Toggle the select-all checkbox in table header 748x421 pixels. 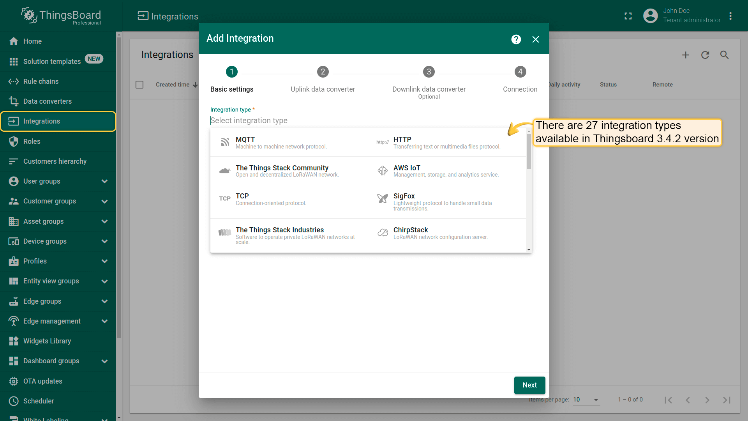click(139, 85)
